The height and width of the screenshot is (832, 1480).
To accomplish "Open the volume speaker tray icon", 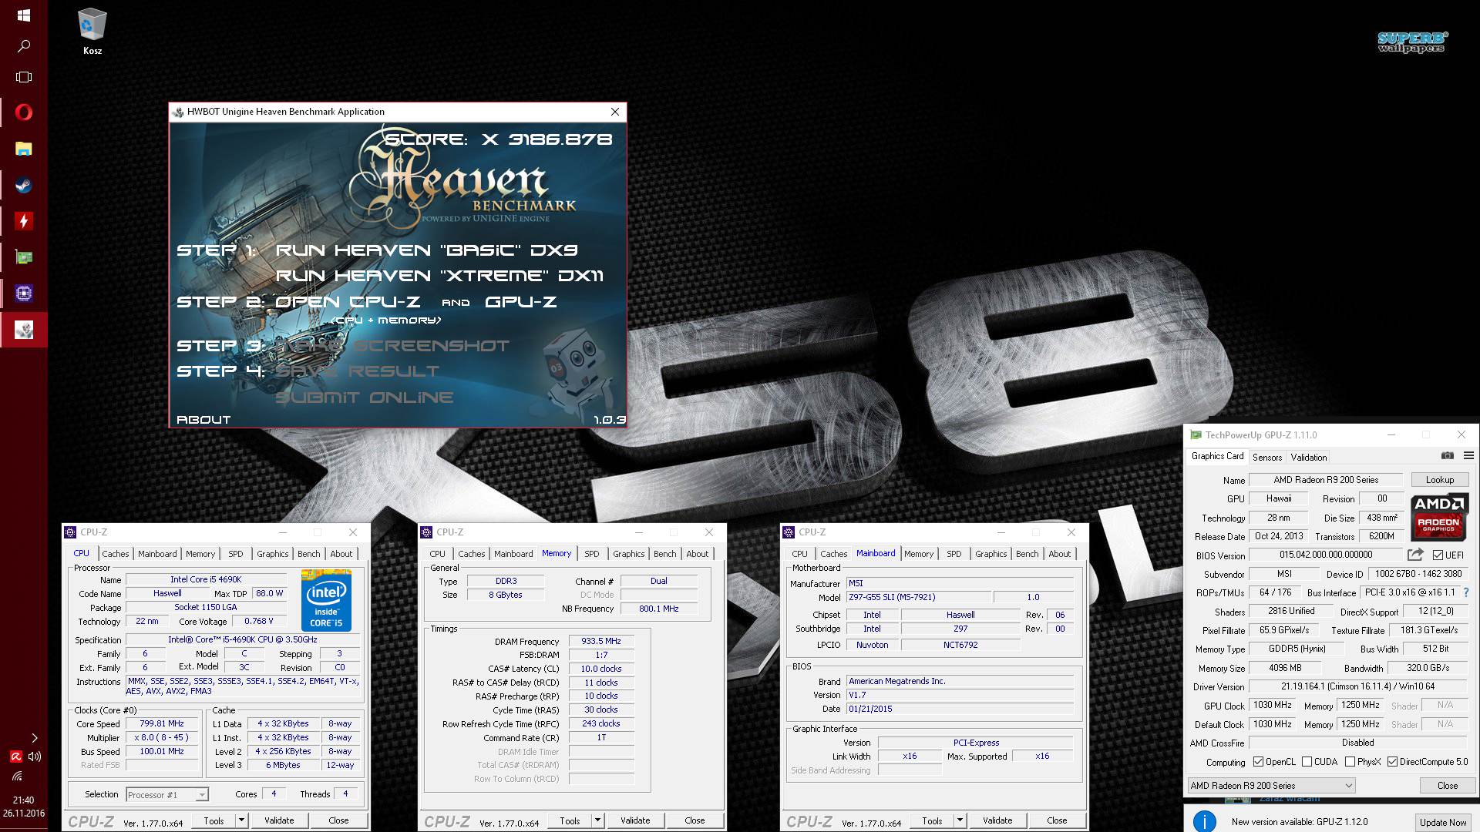I will [x=35, y=757].
